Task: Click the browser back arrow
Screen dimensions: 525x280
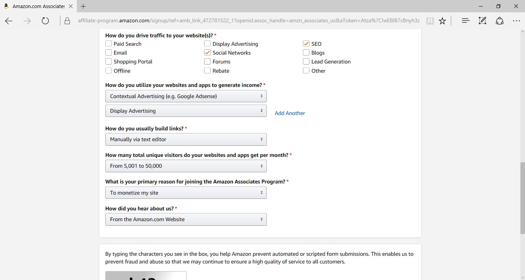Action: point(9,21)
